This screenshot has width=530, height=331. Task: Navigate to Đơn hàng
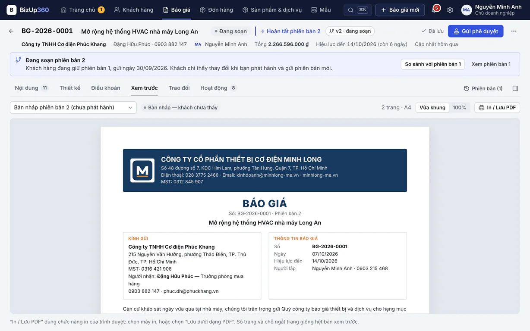tap(216, 10)
